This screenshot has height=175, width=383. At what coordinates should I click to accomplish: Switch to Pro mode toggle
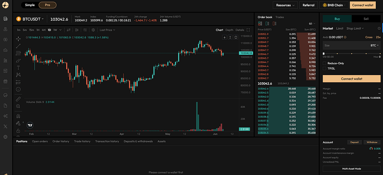click(47, 5)
